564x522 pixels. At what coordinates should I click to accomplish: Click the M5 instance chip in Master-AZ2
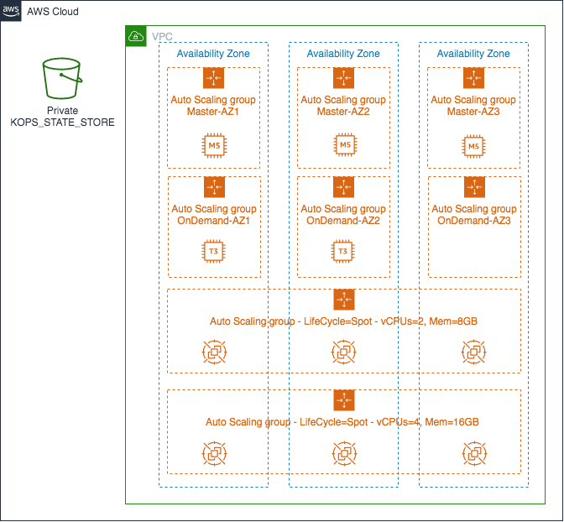343,147
